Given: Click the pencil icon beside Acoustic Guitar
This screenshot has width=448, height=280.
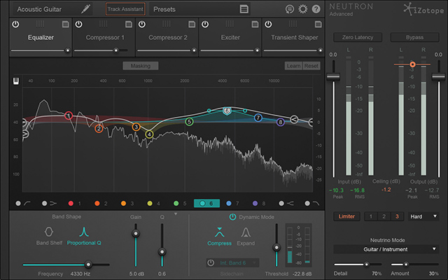Looking at the screenshot, I should point(86,10).
